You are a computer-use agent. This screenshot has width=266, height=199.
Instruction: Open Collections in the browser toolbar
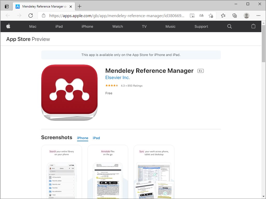pyautogui.click(x=235, y=16)
